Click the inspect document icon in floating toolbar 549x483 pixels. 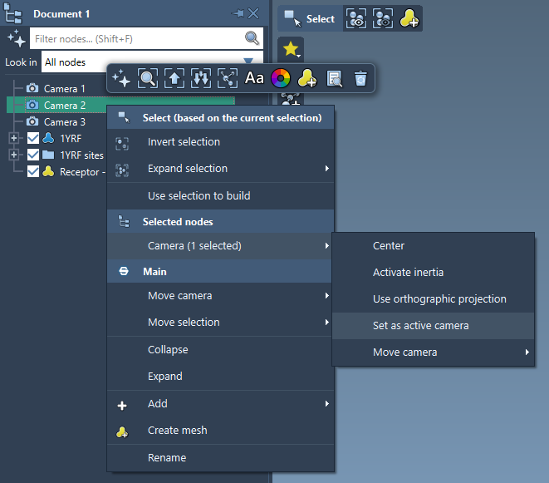(x=334, y=79)
